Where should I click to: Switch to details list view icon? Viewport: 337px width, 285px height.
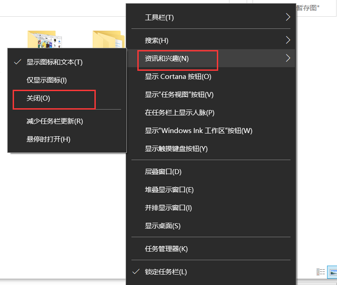[x=321, y=272]
